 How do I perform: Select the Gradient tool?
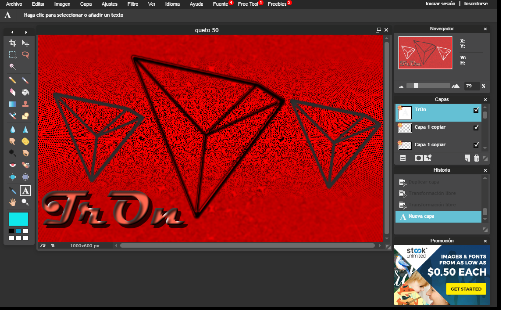click(x=13, y=104)
